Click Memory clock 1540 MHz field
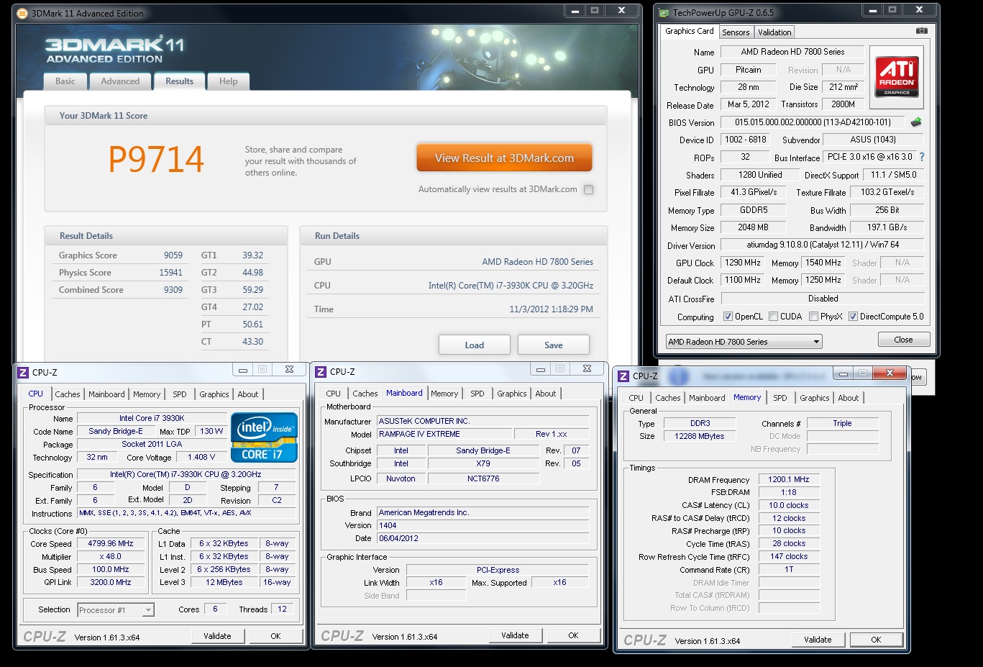 tap(823, 263)
